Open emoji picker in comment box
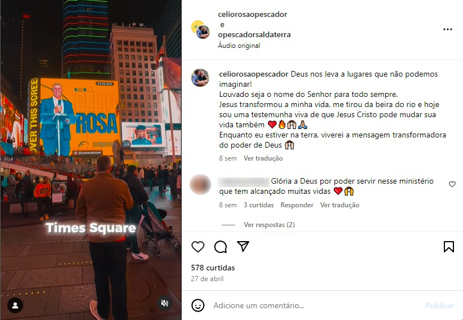The image size is (463, 320). tap(198, 305)
